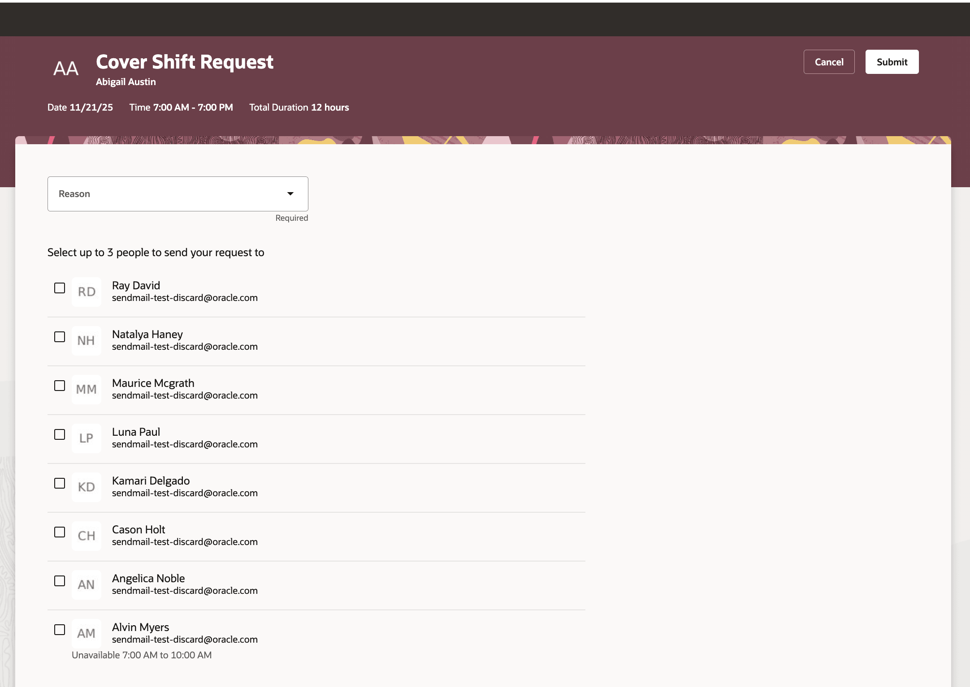This screenshot has height=687, width=970.
Task: Click Angelica Noble's AN avatar icon
Action: pyautogui.click(x=86, y=584)
